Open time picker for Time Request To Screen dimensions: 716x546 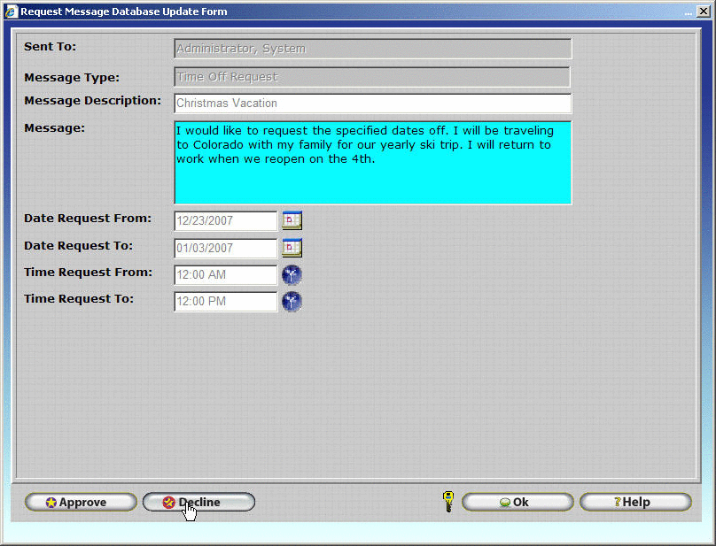coord(292,302)
